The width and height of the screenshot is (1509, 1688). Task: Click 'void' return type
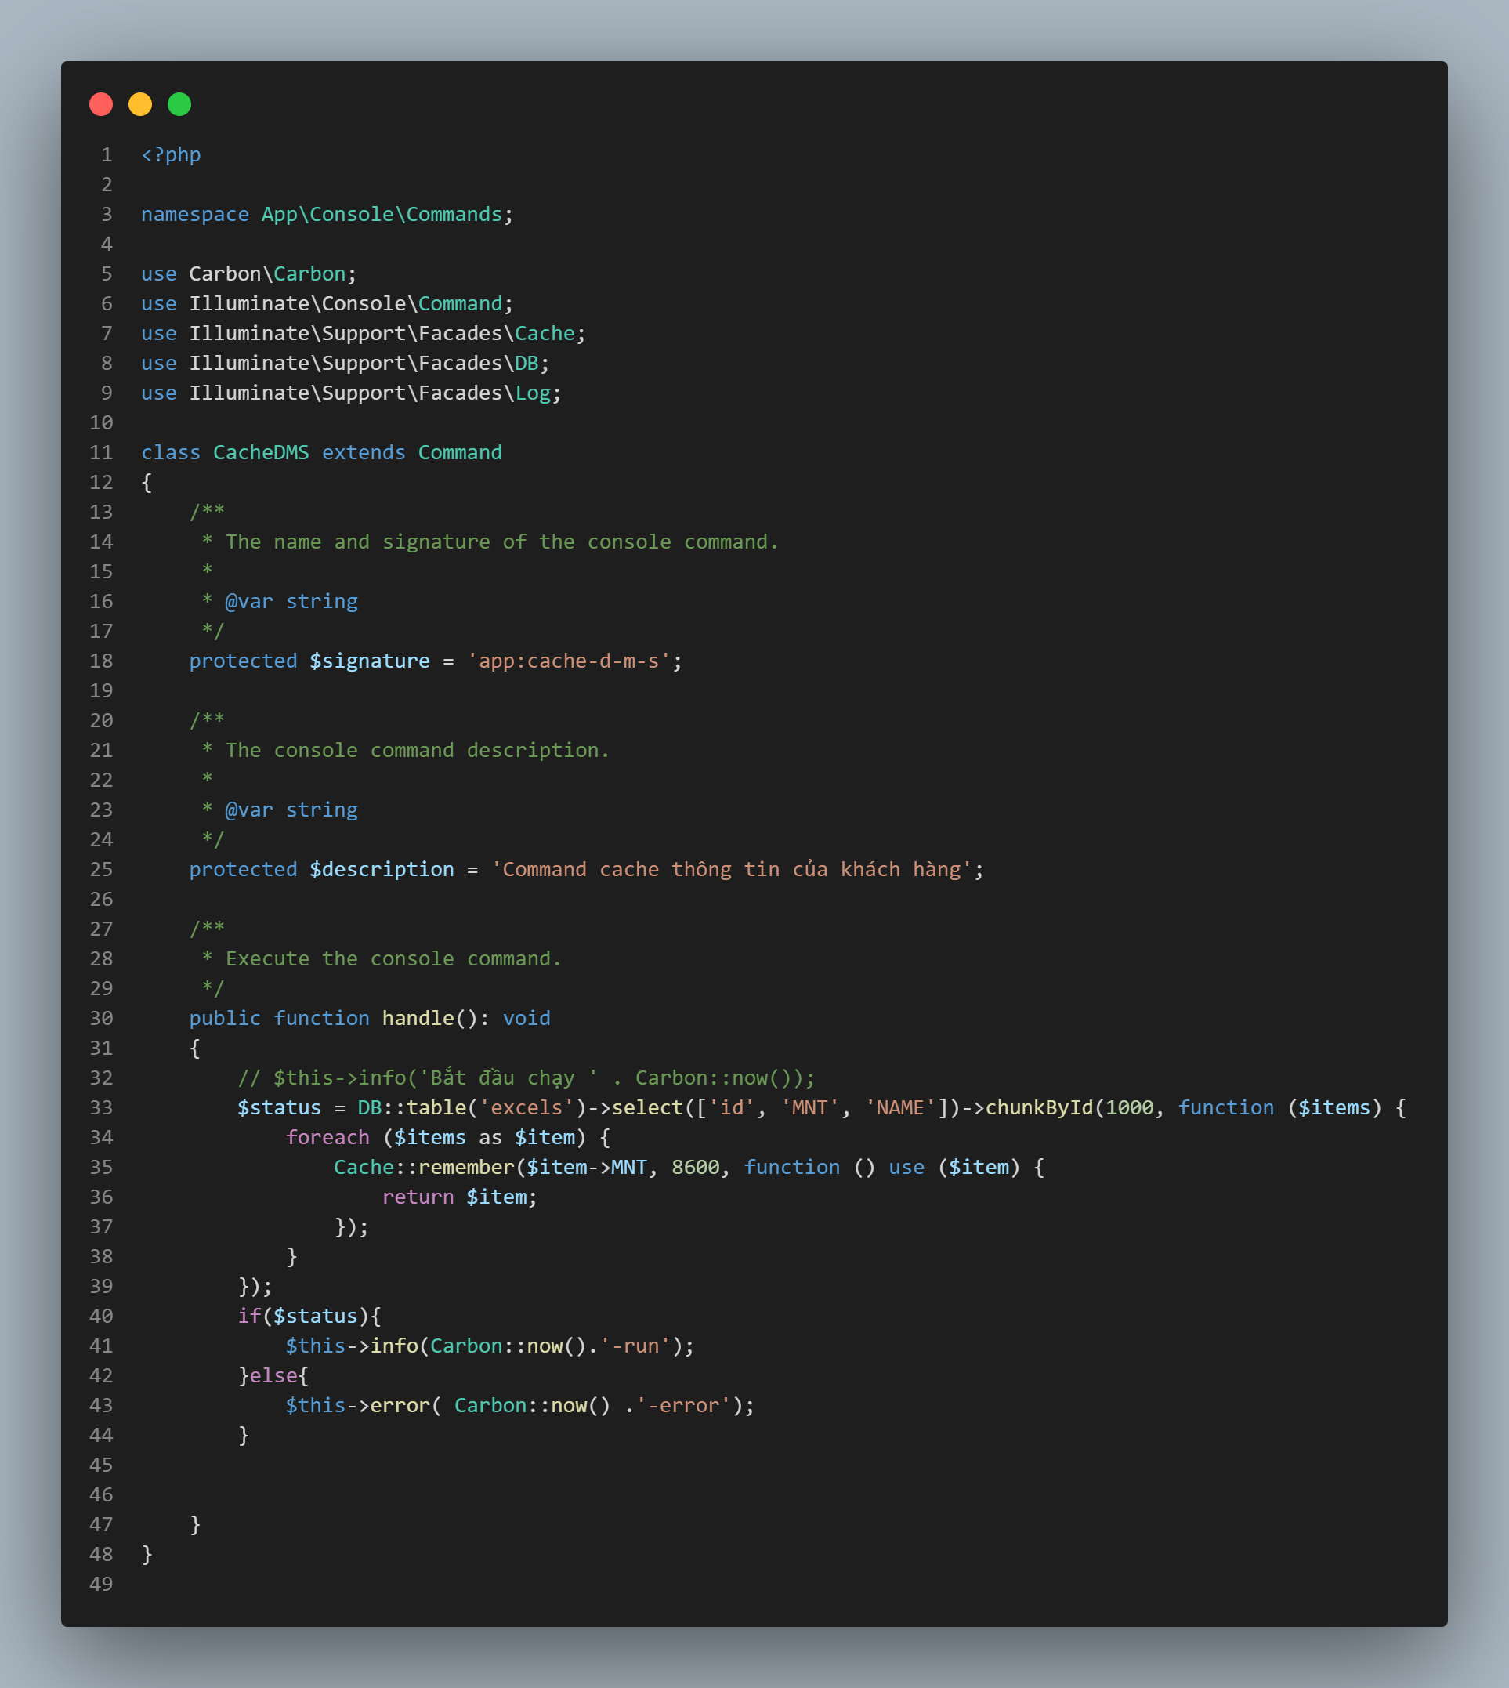tap(527, 1019)
